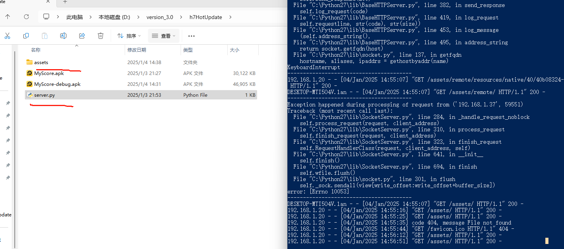Select the MyScore.apk file name
The width and height of the screenshot is (564, 249).
pyautogui.click(x=49, y=73)
